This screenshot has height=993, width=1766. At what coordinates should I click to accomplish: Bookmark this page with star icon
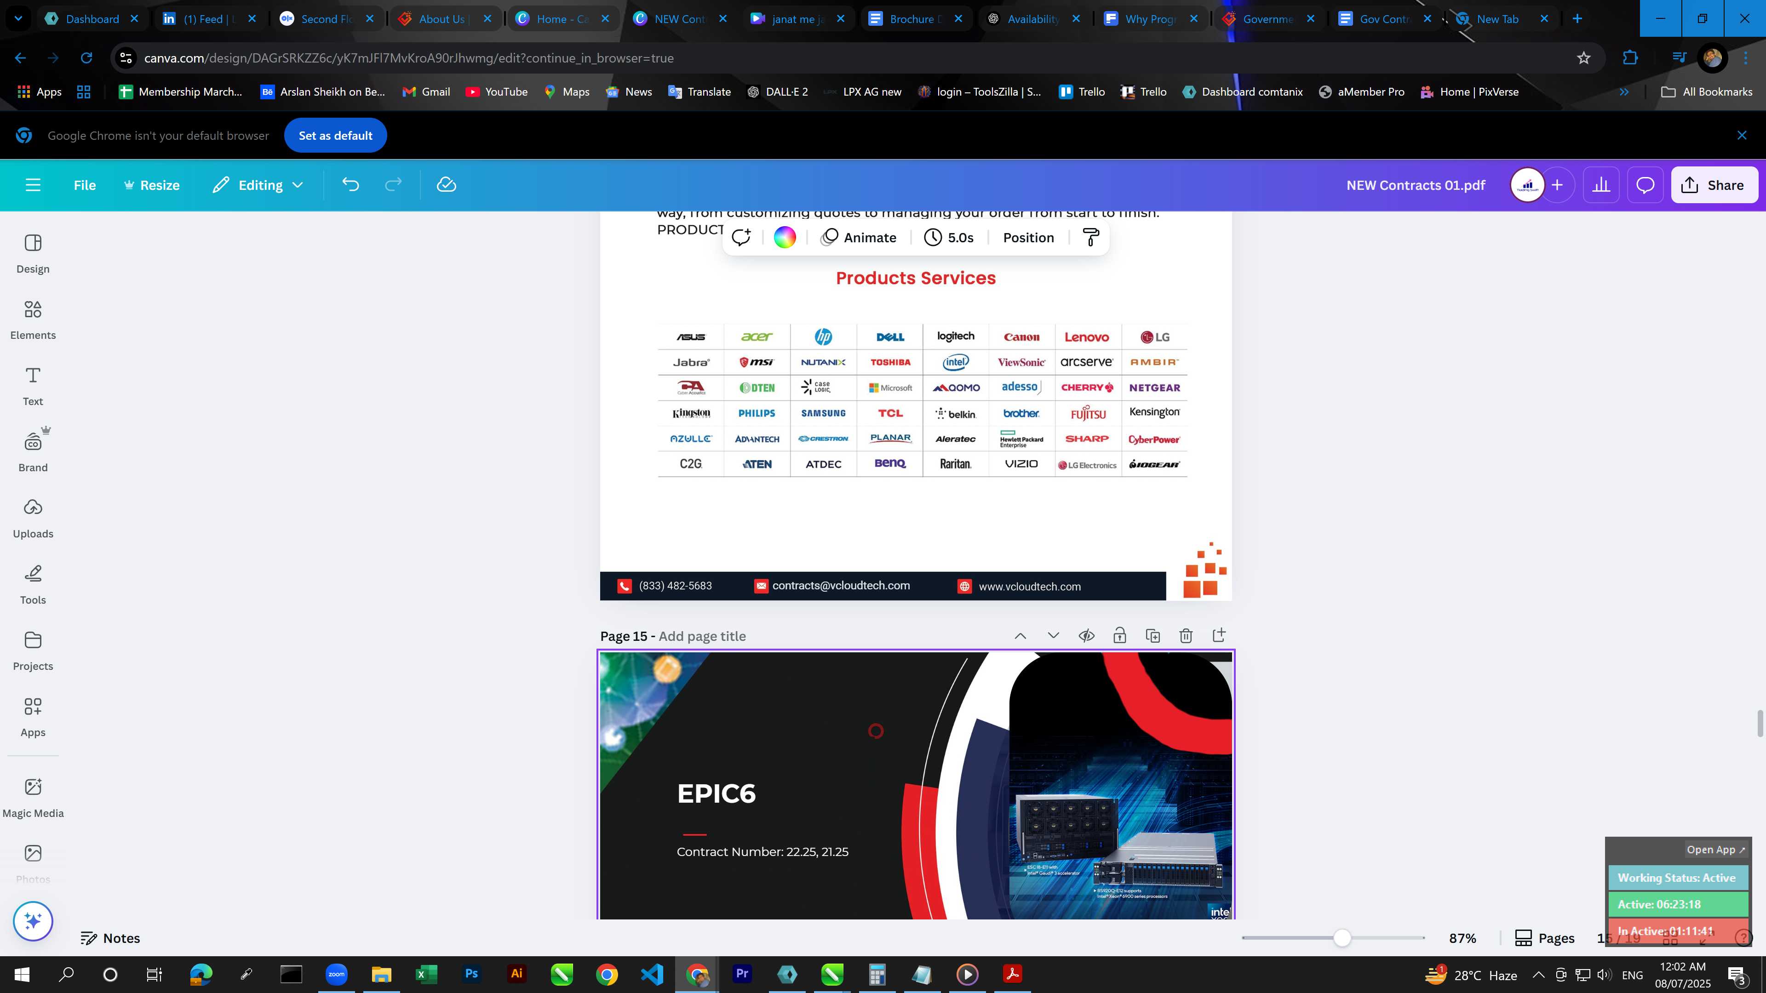point(1583,58)
